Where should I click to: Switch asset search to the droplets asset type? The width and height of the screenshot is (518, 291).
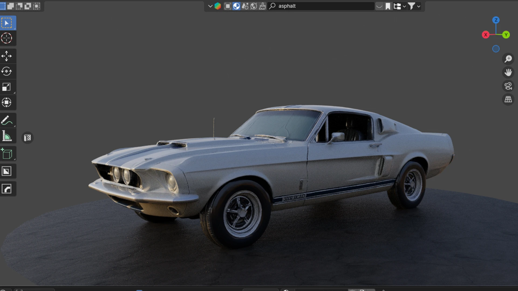(245, 6)
